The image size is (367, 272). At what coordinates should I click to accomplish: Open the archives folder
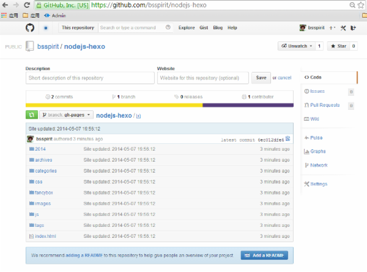click(43, 160)
